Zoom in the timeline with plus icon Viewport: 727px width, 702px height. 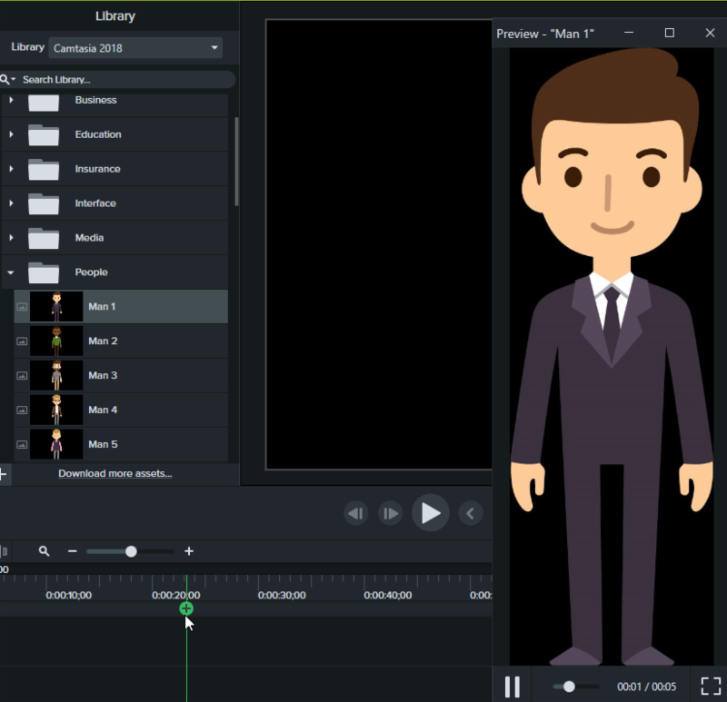tap(189, 551)
